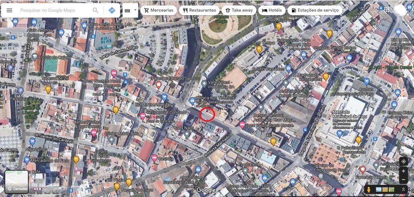Select the O Palhacinho Restaurante pin
The width and height of the screenshot is (414, 197).
point(359,140)
